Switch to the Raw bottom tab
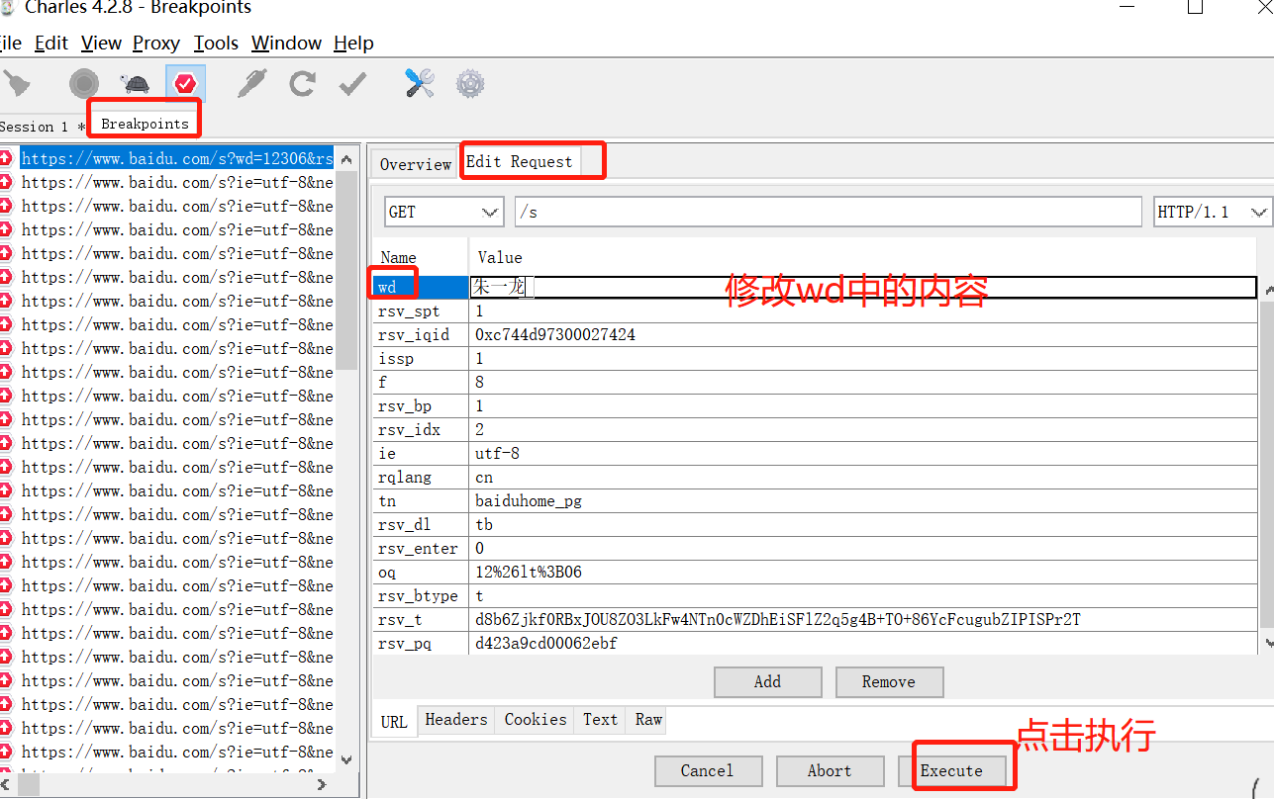This screenshot has height=799, width=1274. [648, 720]
